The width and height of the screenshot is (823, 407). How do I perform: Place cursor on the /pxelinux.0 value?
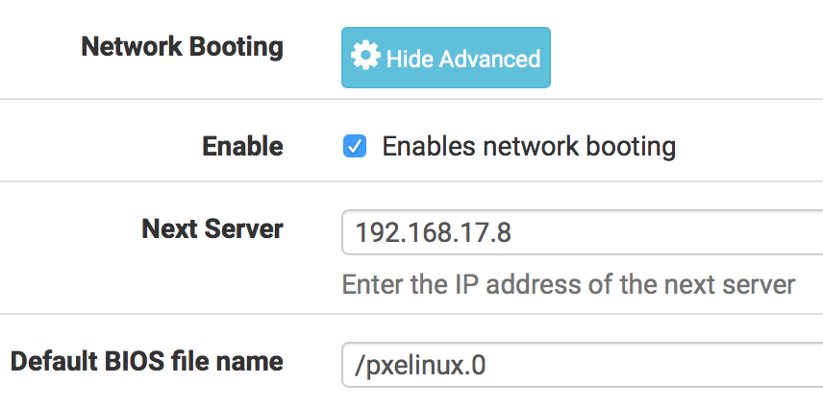421,364
